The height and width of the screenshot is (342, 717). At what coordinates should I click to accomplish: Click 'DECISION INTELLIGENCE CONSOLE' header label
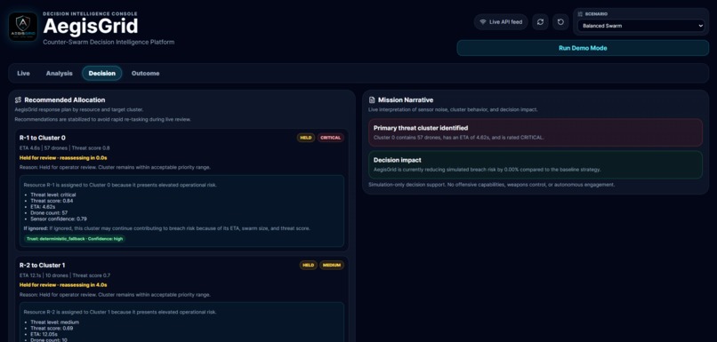point(90,13)
